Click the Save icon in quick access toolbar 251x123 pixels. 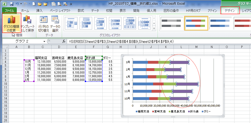click(12, 4)
